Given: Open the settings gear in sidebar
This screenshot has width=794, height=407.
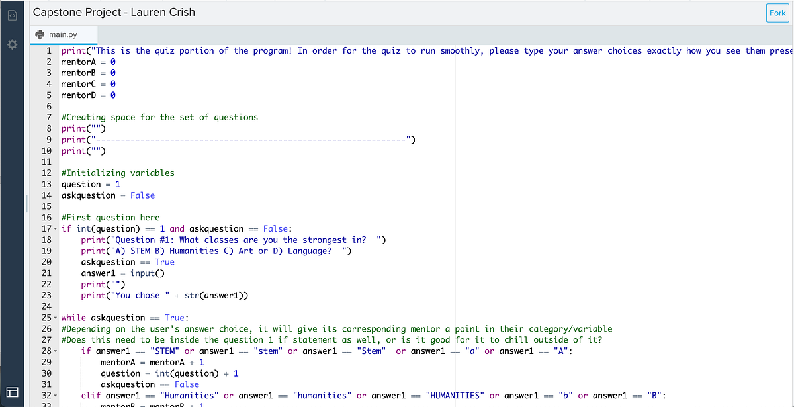Looking at the screenshot, I should [x=11, y=45].
